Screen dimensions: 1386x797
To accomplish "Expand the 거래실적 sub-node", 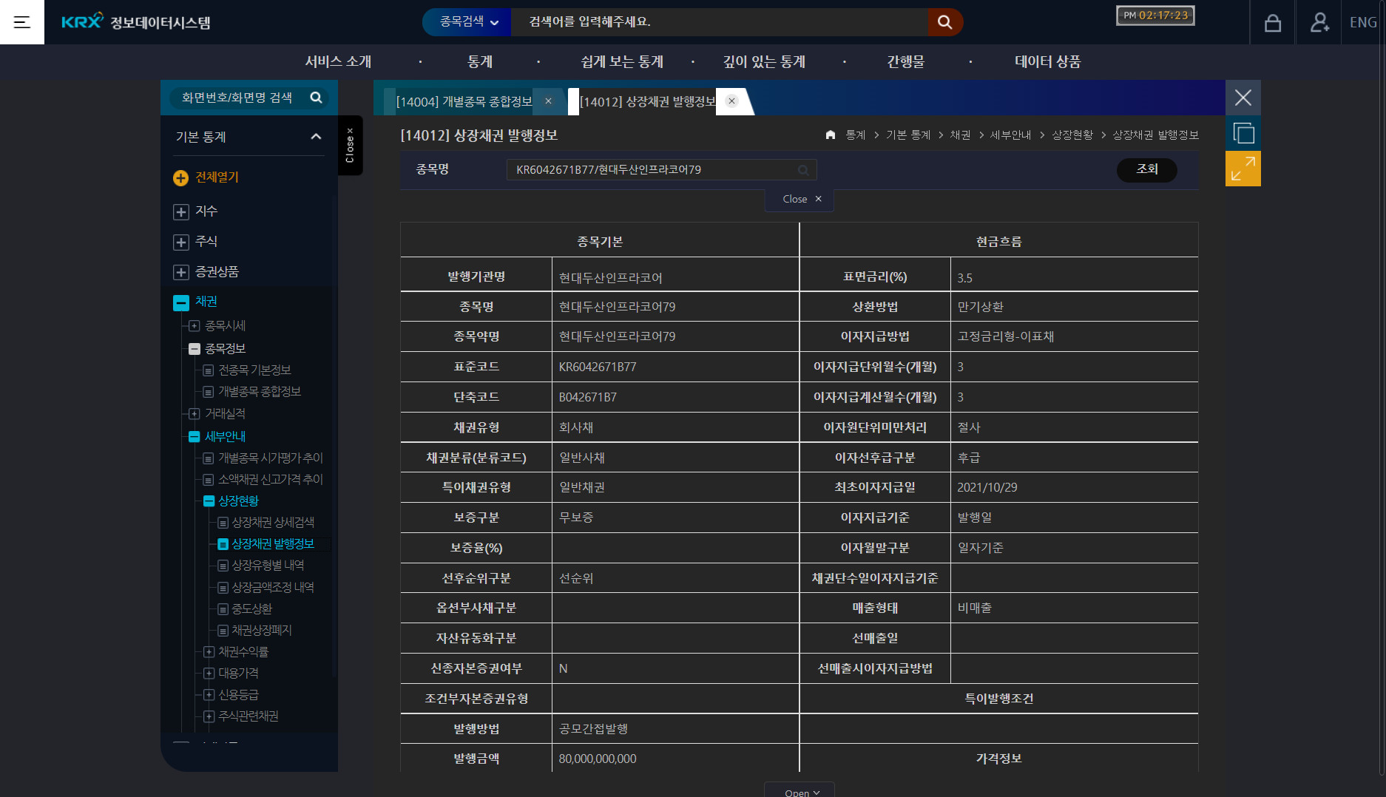I will (x=195, y=413).
